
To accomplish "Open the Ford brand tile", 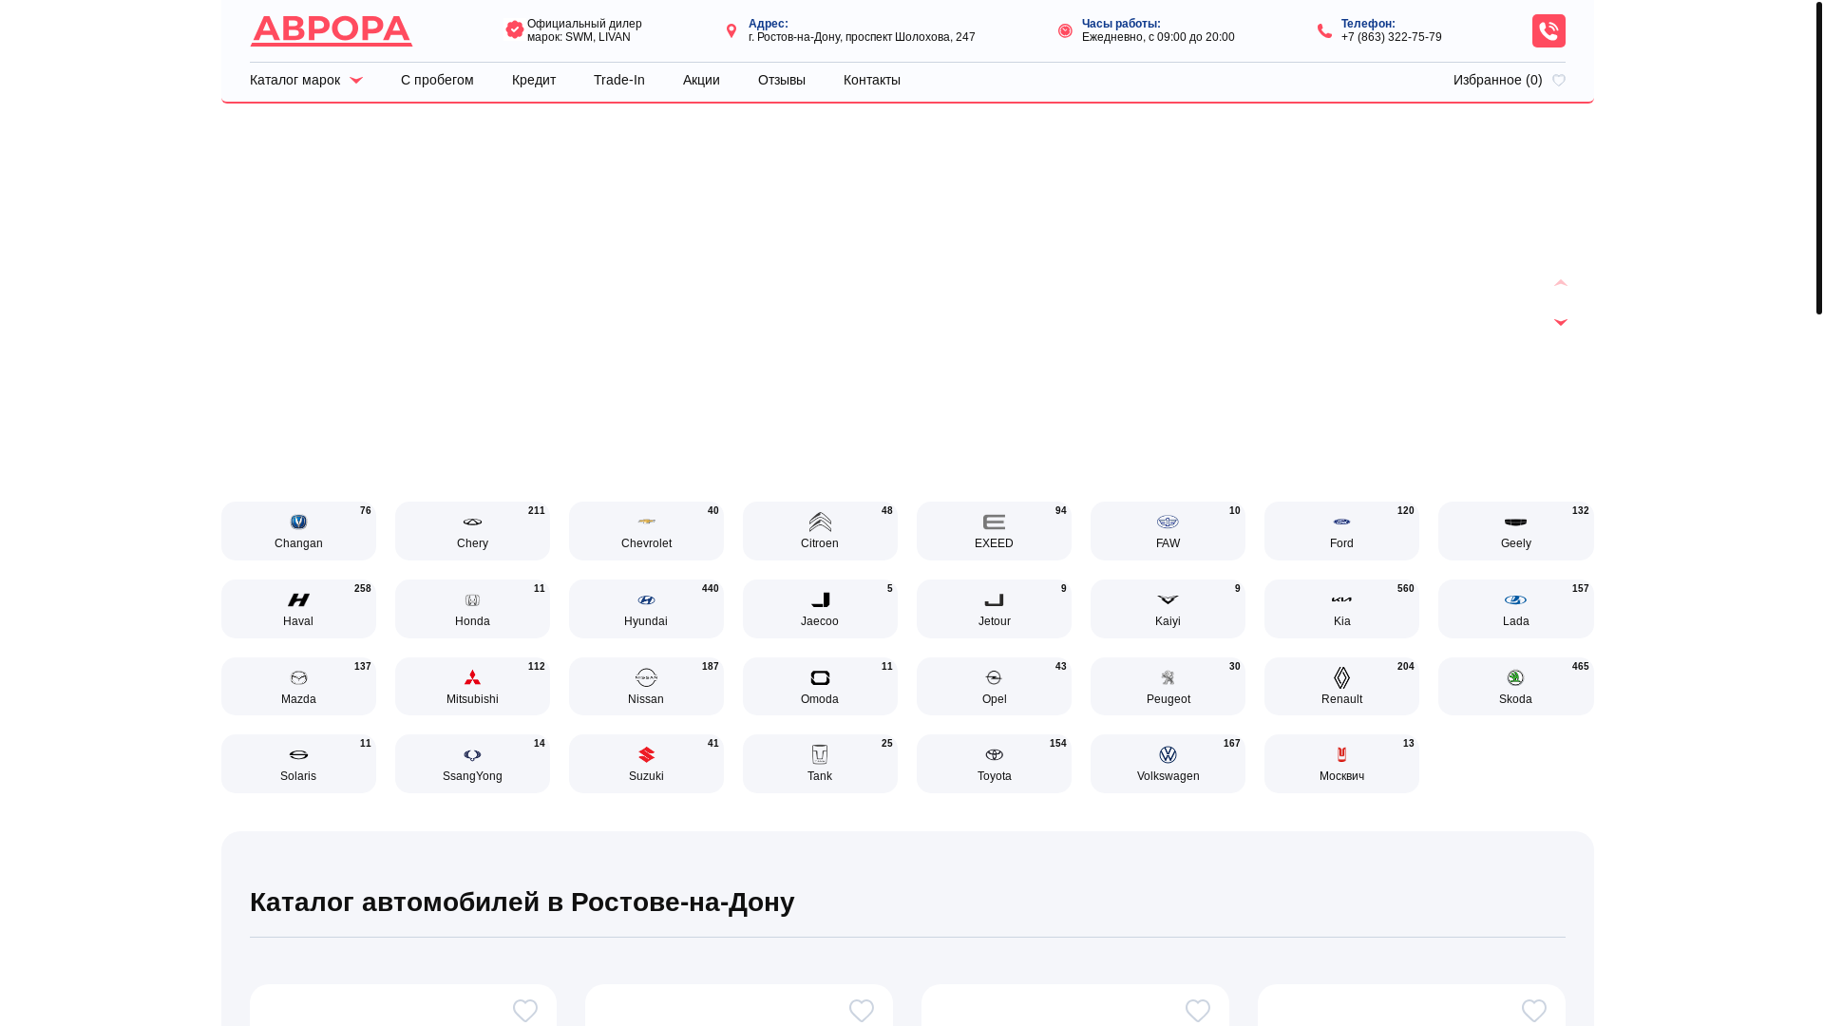I will [1341, 531].
